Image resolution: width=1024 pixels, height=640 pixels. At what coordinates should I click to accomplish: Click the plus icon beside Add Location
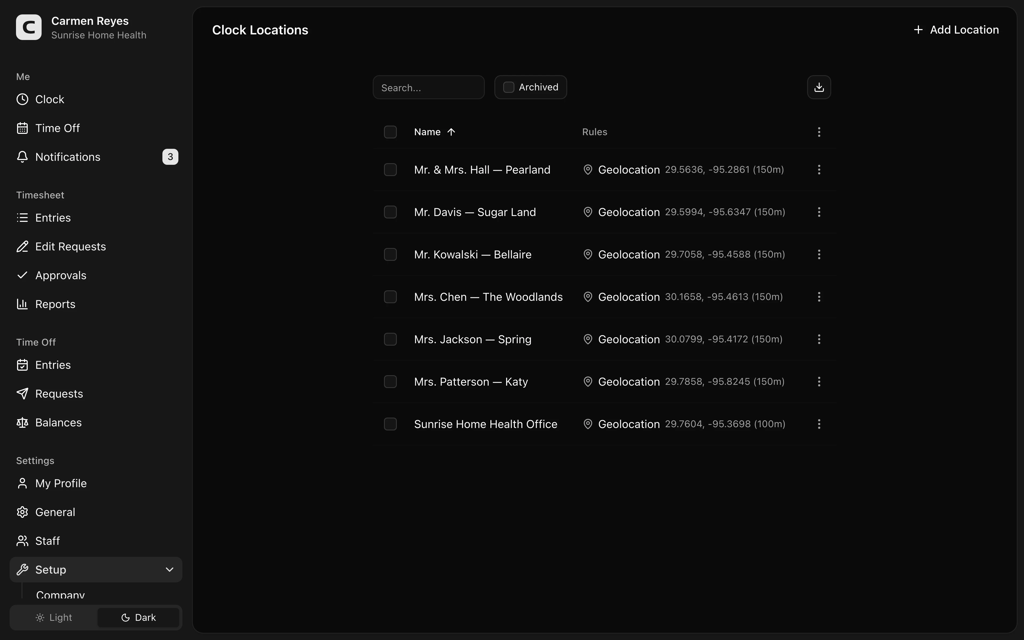click(x=918, y=30)
